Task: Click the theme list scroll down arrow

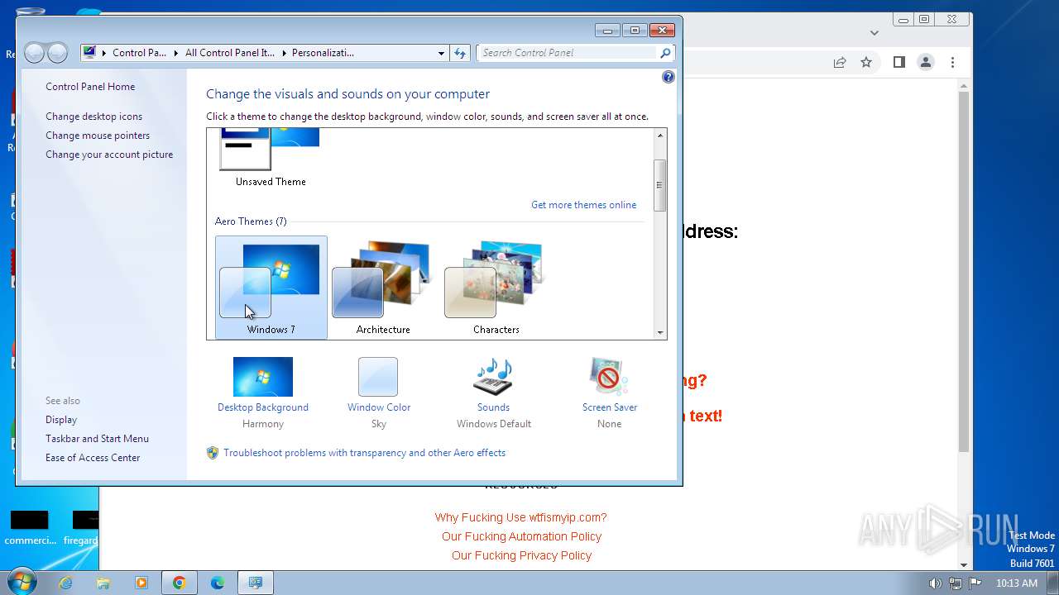Action: (660, 332)
